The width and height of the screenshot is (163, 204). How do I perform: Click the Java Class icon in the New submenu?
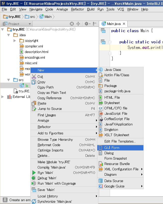101,70
